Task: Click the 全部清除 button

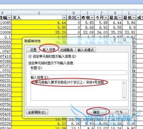Action: pyautogui.click(x=37, y=112)
